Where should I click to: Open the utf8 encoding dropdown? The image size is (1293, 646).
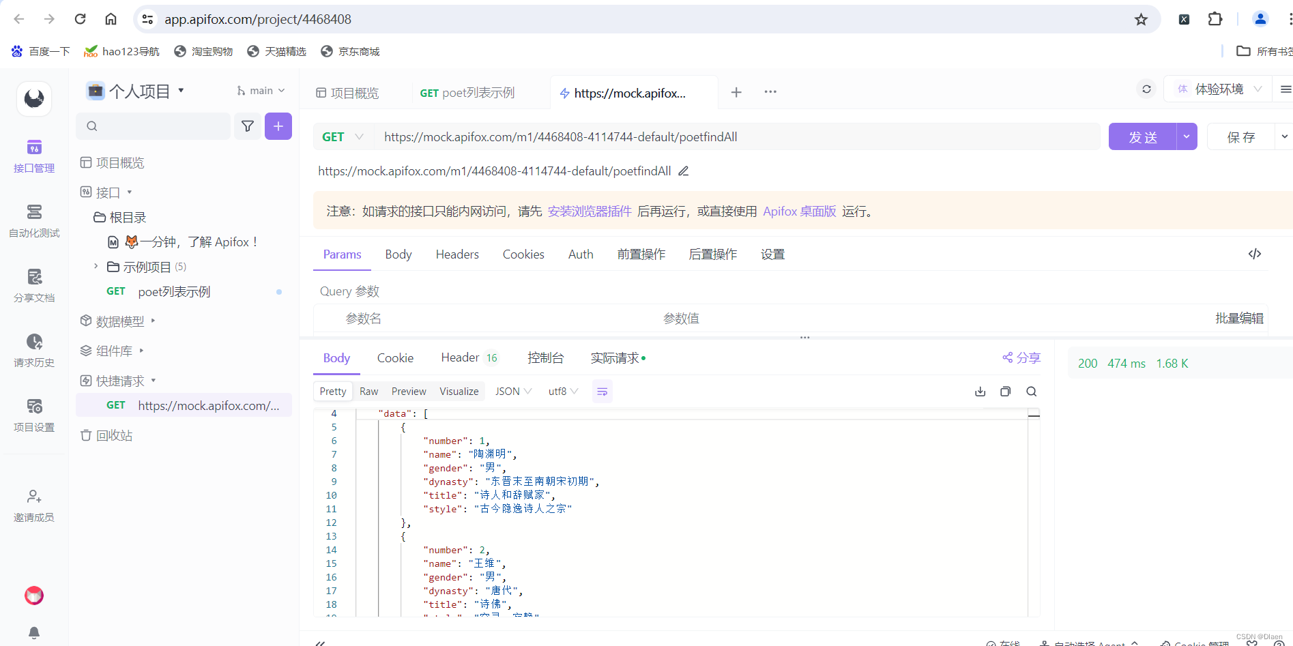(563, 392)
